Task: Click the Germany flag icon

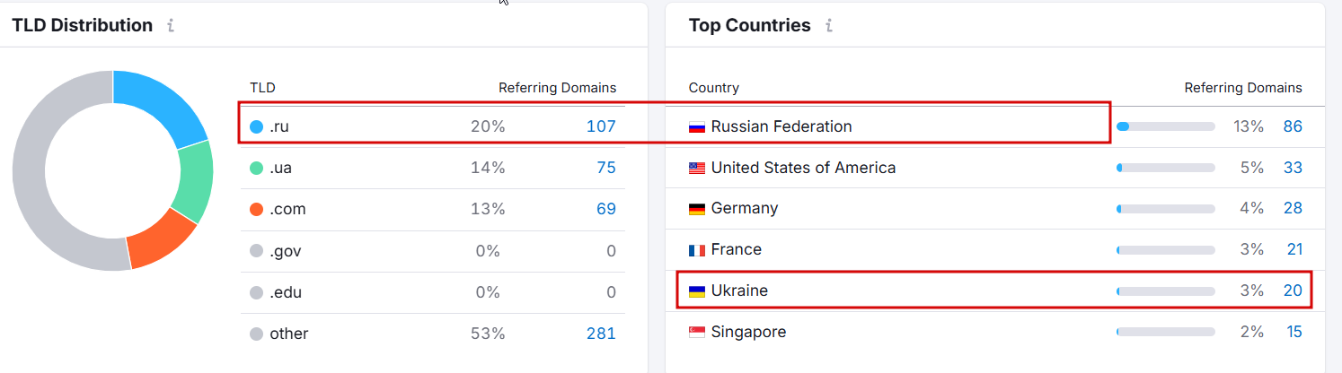Action: click(697, 209)
